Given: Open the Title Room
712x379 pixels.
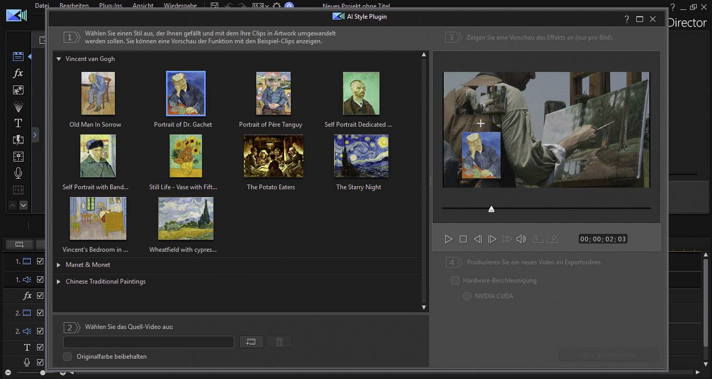Looking at the screenshot, I should (x=18, y=123).
